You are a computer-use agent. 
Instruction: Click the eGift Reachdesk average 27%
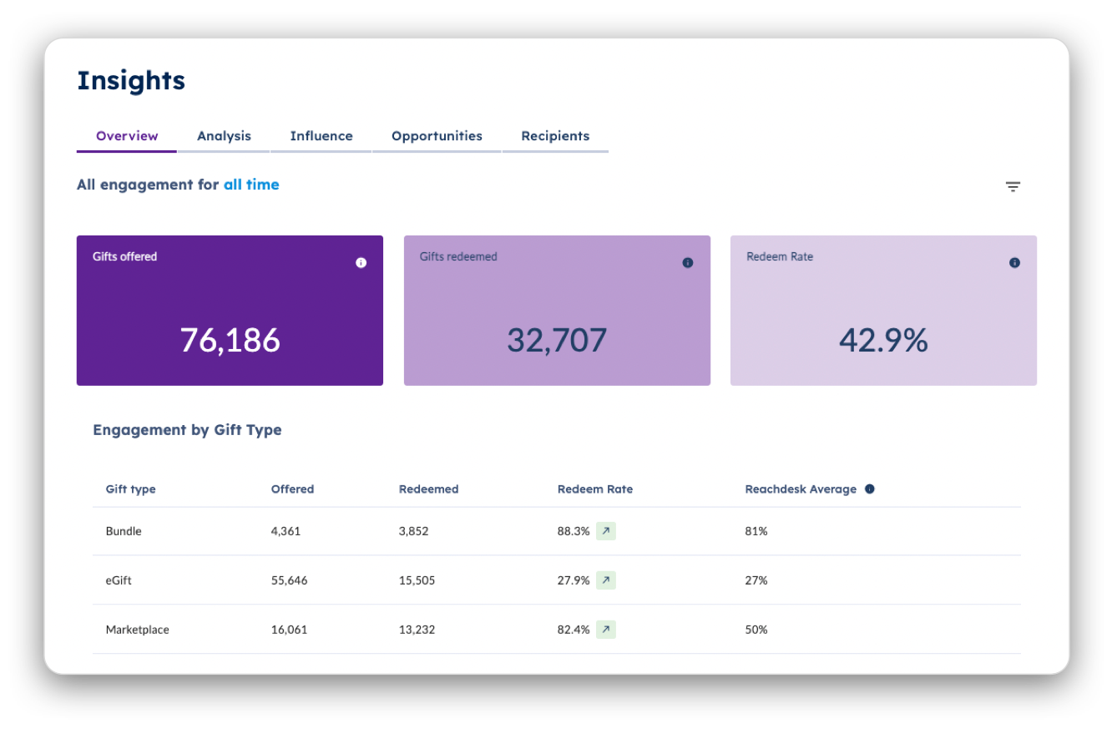point(756,580)
